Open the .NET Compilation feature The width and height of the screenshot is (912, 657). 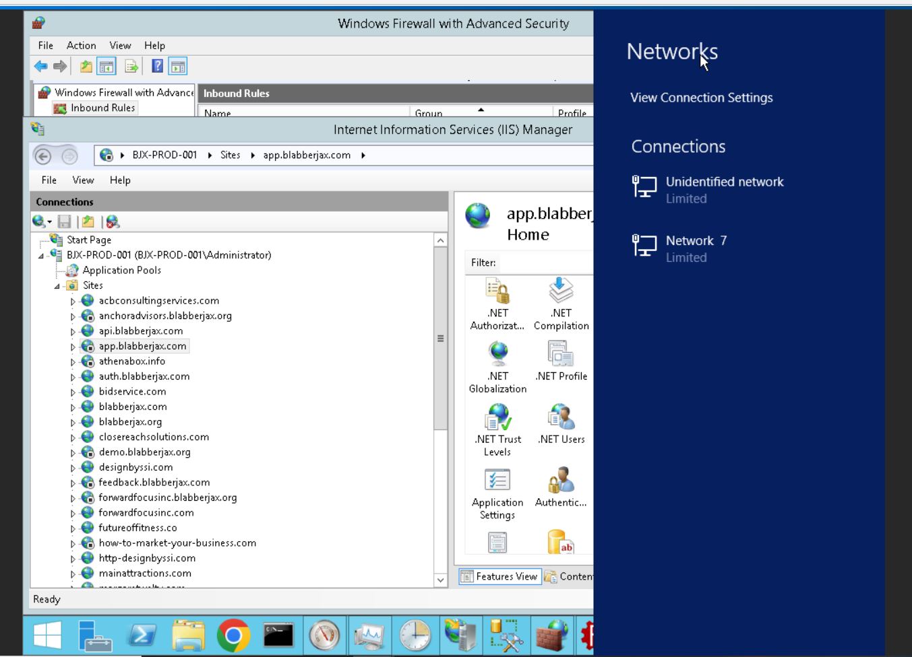[x=561, y=304]
